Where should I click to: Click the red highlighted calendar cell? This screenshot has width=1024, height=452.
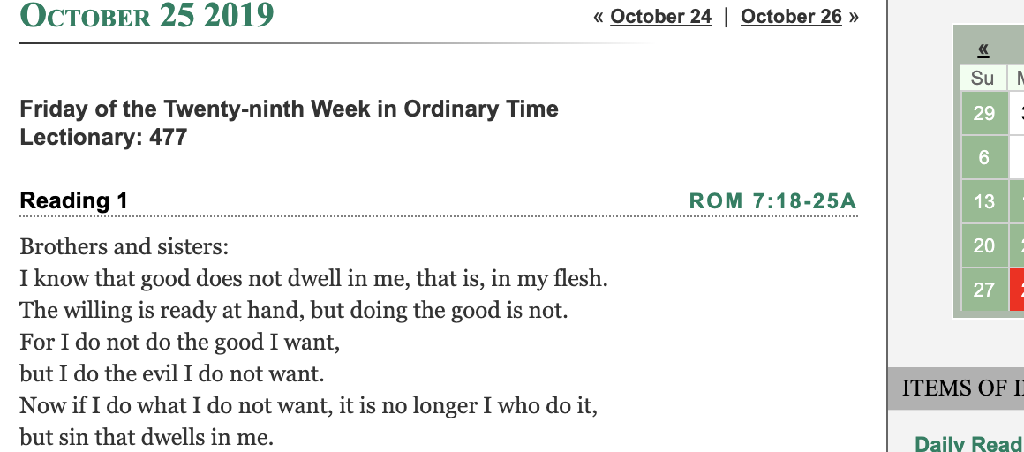(1017, 290)
